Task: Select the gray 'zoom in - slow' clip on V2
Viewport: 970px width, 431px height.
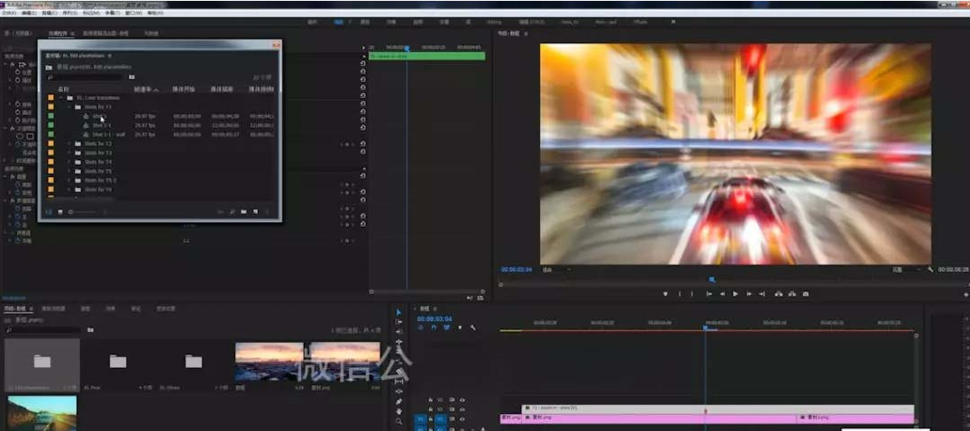Action: pyautogui.click(x=718, y=409)
